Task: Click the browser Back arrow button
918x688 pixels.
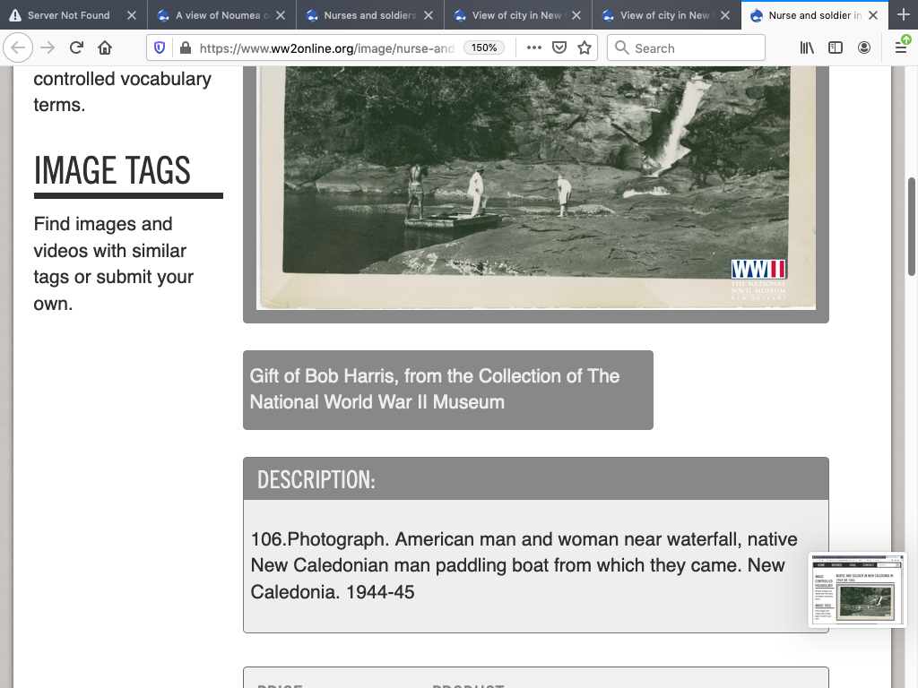Action: [x=19, y=48]
